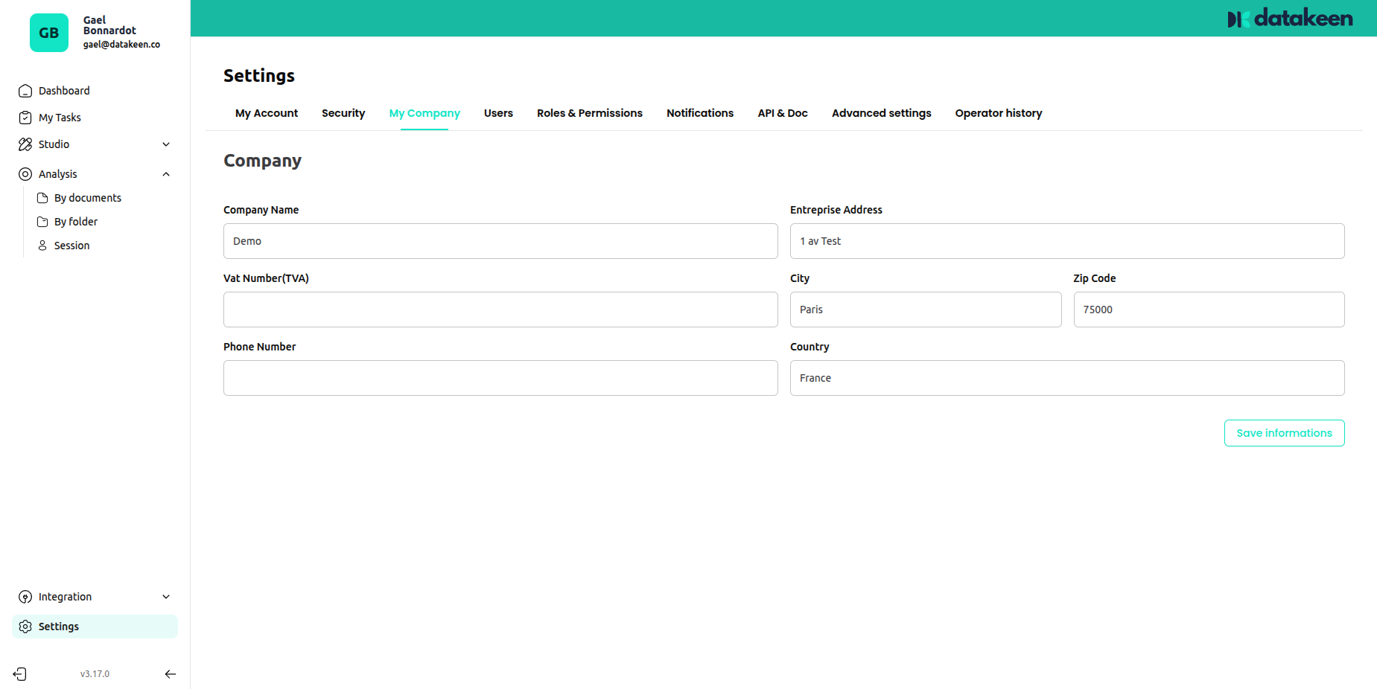
Task: Expand the Integration menu chevron
Action: click(166, 597)
